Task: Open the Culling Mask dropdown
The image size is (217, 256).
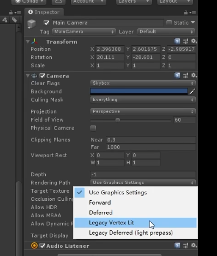Action: coord(143,99)
